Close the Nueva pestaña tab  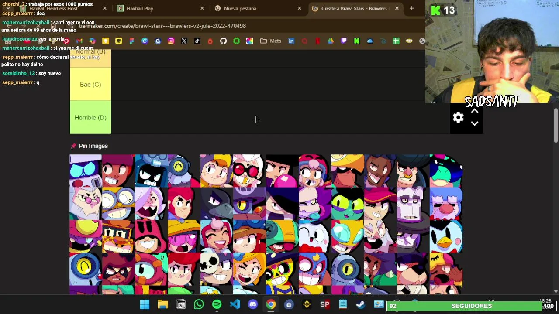[300, 8]
